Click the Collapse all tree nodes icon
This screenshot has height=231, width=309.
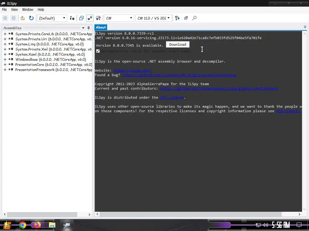tap(186, 18)
